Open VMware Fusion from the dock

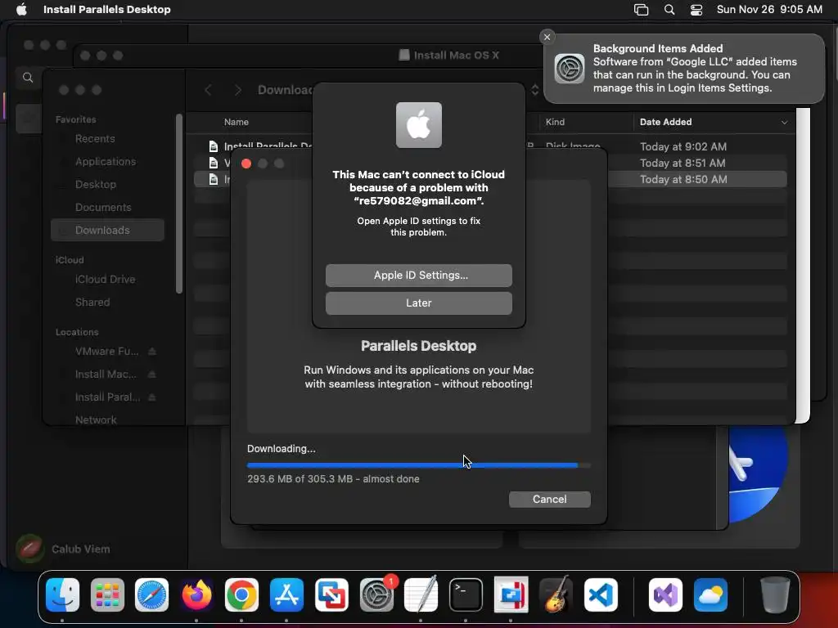tap(331, 594)
